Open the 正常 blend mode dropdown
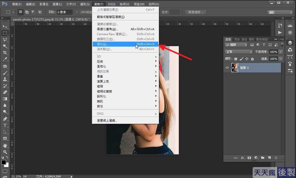The width and height of the screenshot is (296, 178). 239,52
